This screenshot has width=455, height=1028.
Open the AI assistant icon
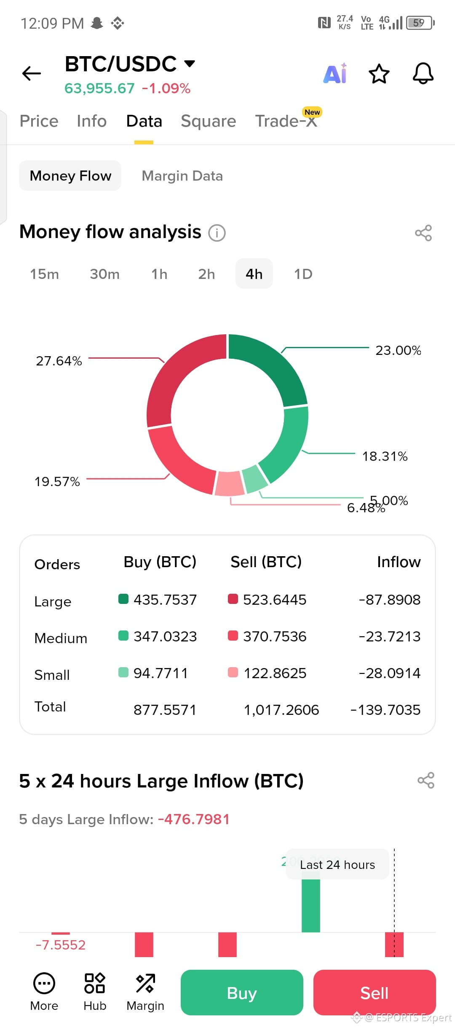pyautogui.click(x=335, y=74)
